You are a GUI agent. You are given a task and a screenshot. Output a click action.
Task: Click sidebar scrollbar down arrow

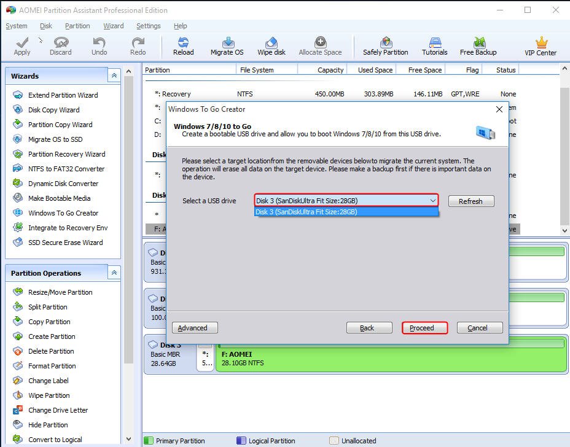point(129,439)
